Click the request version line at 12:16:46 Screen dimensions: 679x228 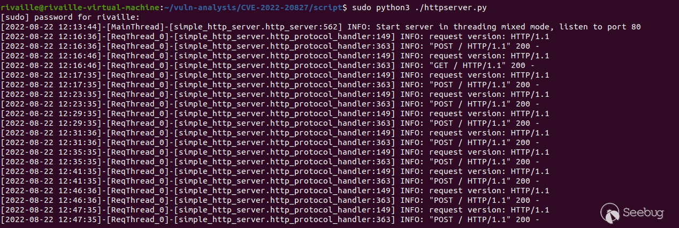coord(489,56)
